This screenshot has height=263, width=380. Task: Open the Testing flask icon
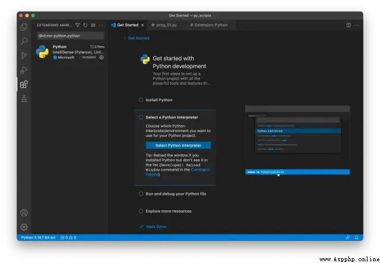click(24, 98)
